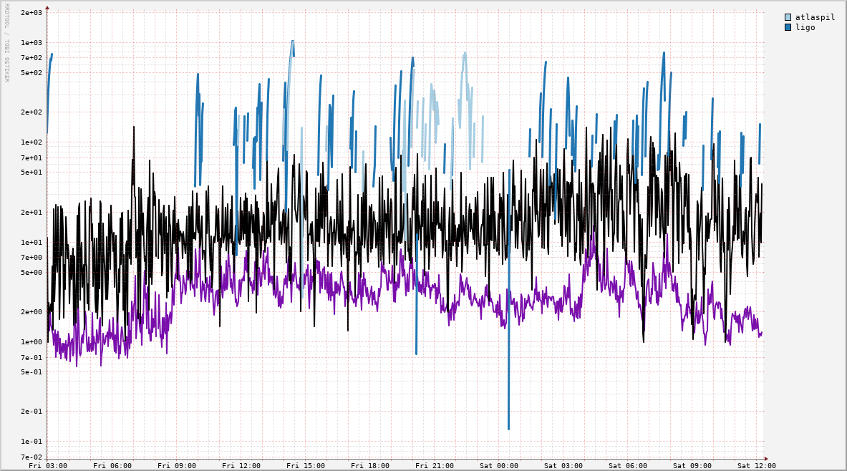Image resolution: width=847 pixels, height=471 pixels.
Task: Click the red arrow ending the x-axis
Action: (x=765, y=459)
